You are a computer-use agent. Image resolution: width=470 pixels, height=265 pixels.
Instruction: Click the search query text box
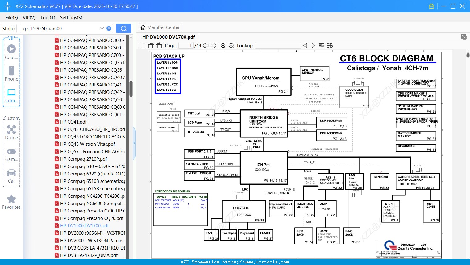60,28
